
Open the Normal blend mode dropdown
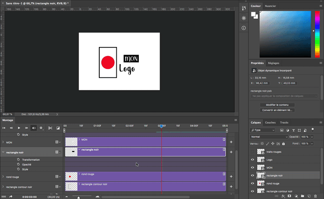[x=269, y=137]
